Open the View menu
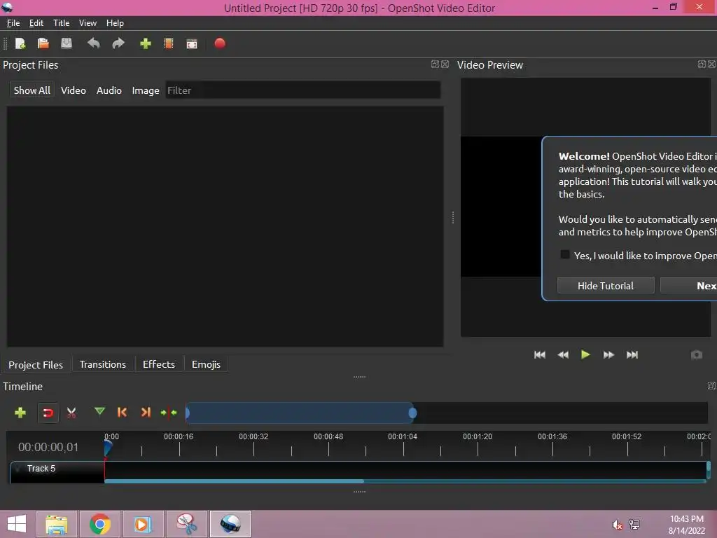 tap(88, 23)
